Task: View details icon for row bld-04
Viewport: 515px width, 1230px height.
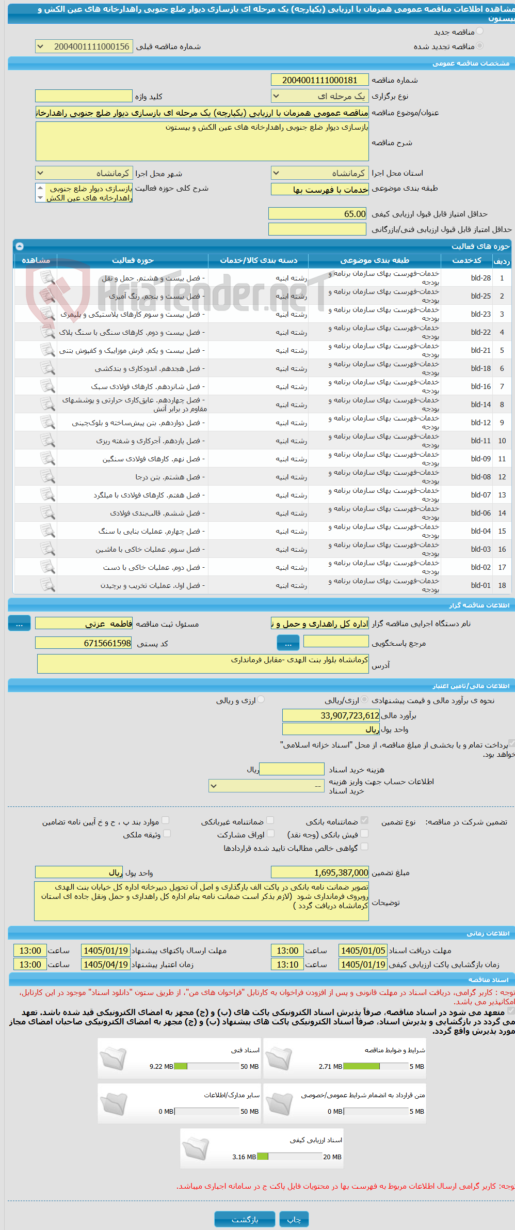Action: (x=47, y=531)
